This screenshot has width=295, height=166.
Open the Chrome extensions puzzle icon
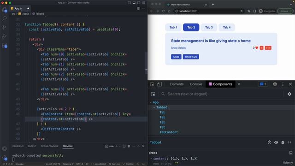point(249,11)
